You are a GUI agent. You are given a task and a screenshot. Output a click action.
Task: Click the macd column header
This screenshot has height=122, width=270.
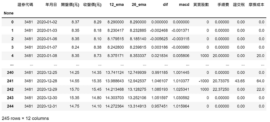[x=184, y=5]
